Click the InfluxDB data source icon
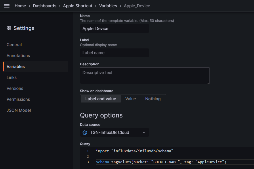This screenshot has height=169, width=254. pos(85,132)
